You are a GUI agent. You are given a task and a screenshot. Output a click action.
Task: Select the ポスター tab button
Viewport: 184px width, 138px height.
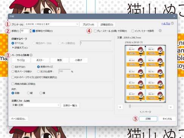40,60
